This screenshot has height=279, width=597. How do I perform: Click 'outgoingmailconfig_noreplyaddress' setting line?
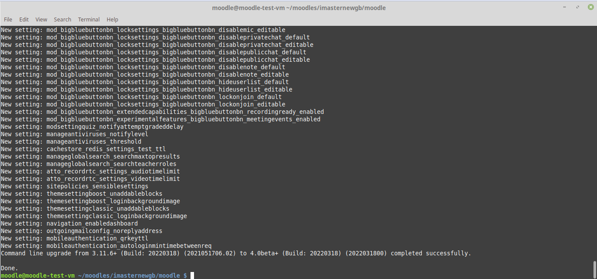point(82,231)
